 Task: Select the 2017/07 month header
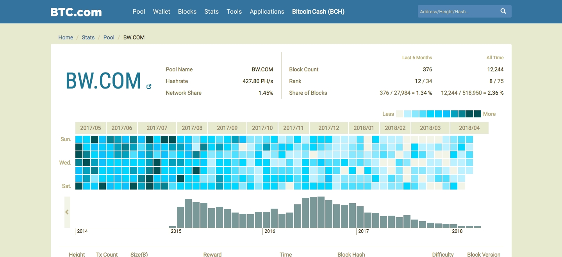tap(157, 128)
